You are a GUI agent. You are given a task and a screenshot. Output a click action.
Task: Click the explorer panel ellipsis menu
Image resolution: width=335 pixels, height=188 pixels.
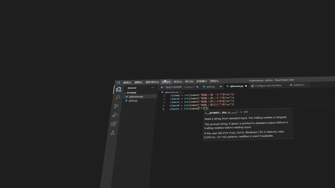coord(153,87)
